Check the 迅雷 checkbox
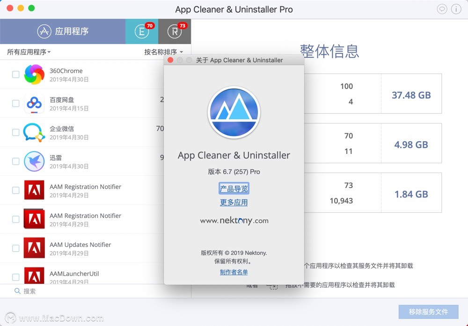 pyautogui.click(x=15, y=161)
